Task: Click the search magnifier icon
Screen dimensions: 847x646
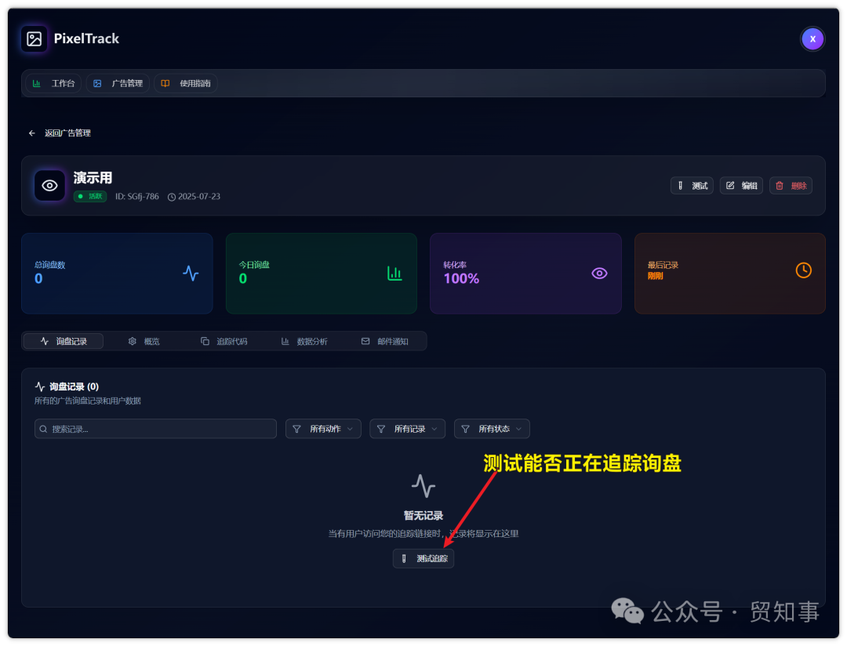Action: [43, 430]
